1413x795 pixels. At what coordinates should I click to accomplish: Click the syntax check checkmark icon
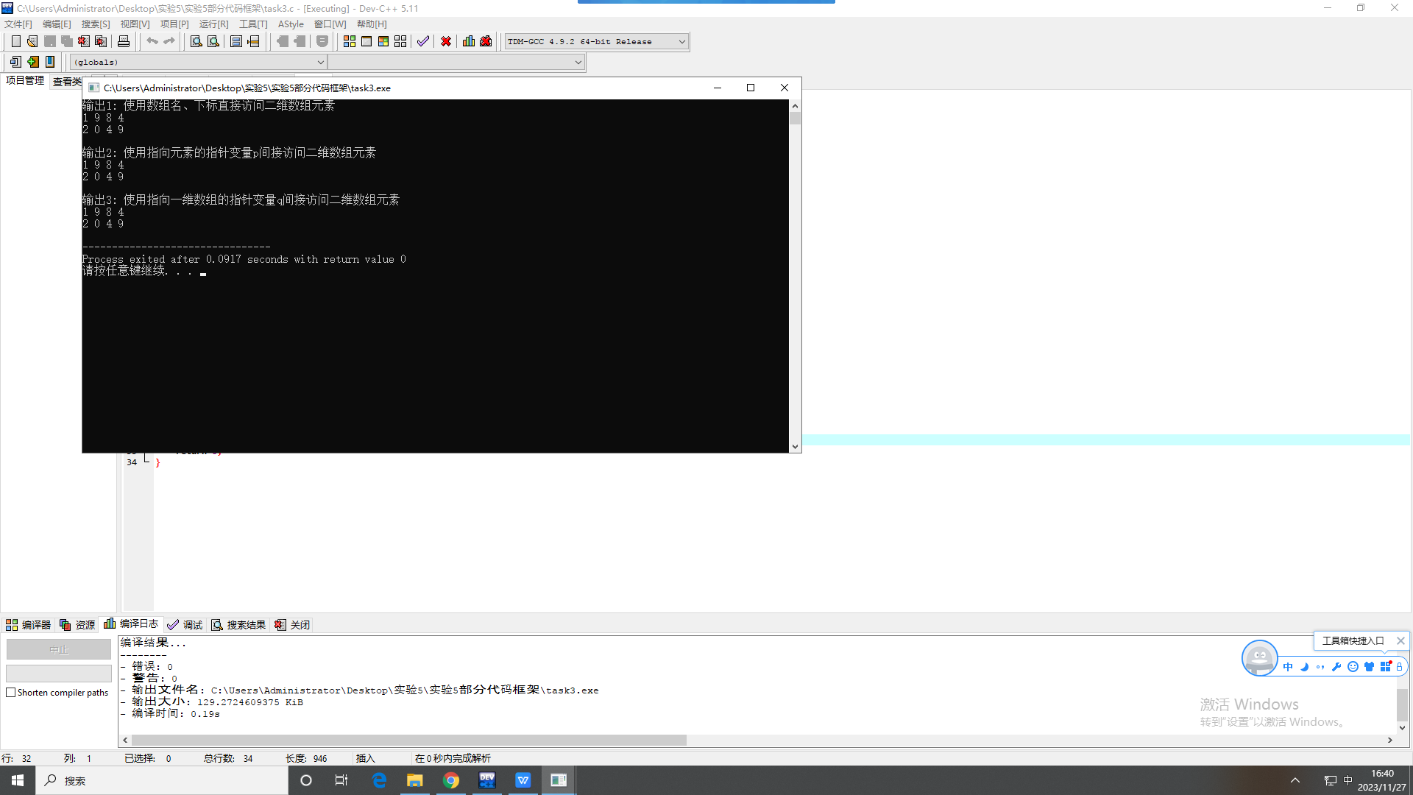pos(422,41)
